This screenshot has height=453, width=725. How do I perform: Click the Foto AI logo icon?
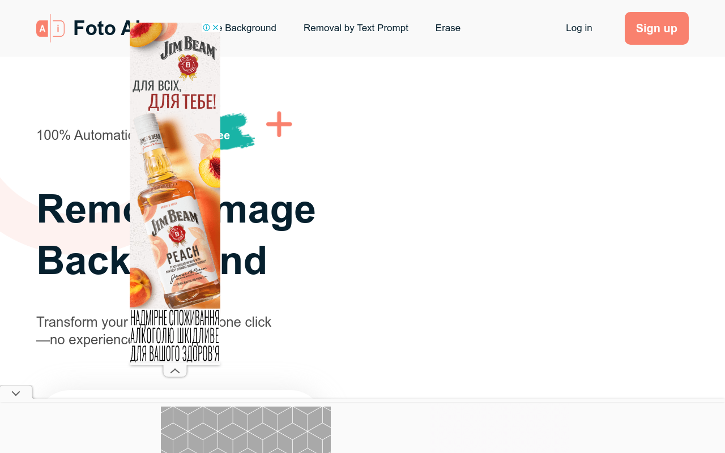click(x=50, y=28)
